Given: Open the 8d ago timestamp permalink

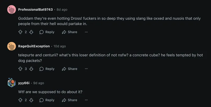Looking at the screenshot, I should pos(62,9).
